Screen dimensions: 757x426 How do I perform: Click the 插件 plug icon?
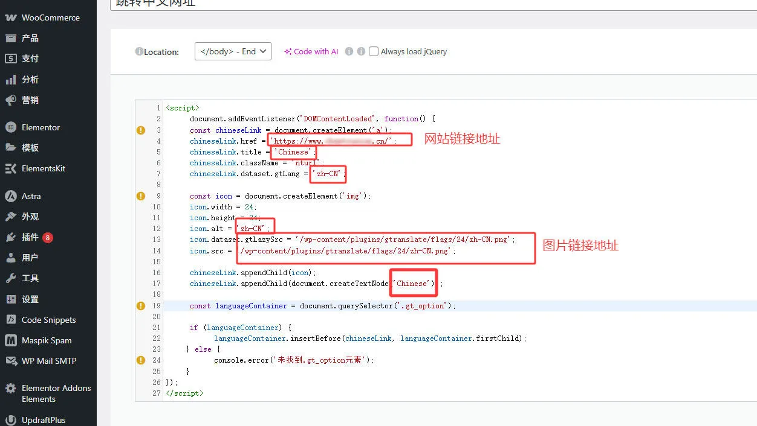11,237
